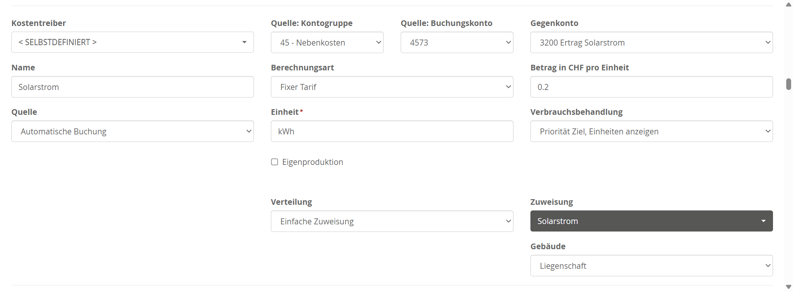Click the Eigenproduktion label text
This screenshot has height=291, width=793.
click(x=312, y=162)
